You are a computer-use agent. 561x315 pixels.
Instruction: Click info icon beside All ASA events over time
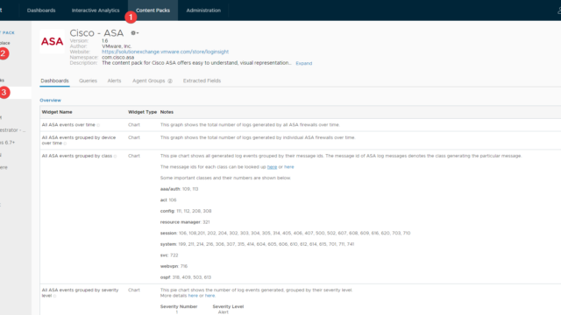tap(98, 125)
